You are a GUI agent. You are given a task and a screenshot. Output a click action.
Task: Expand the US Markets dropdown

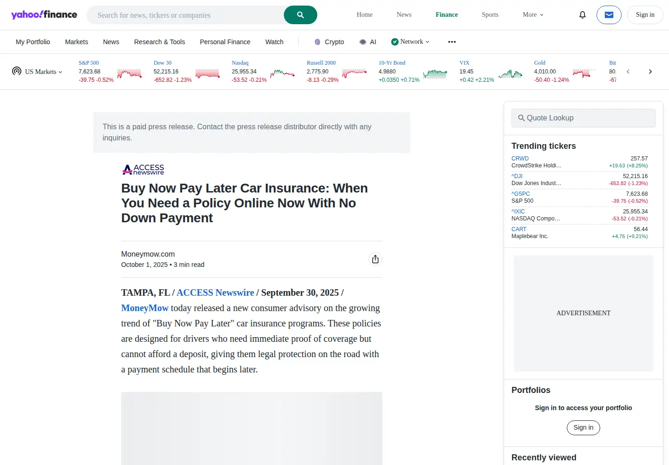pos(37,72)
